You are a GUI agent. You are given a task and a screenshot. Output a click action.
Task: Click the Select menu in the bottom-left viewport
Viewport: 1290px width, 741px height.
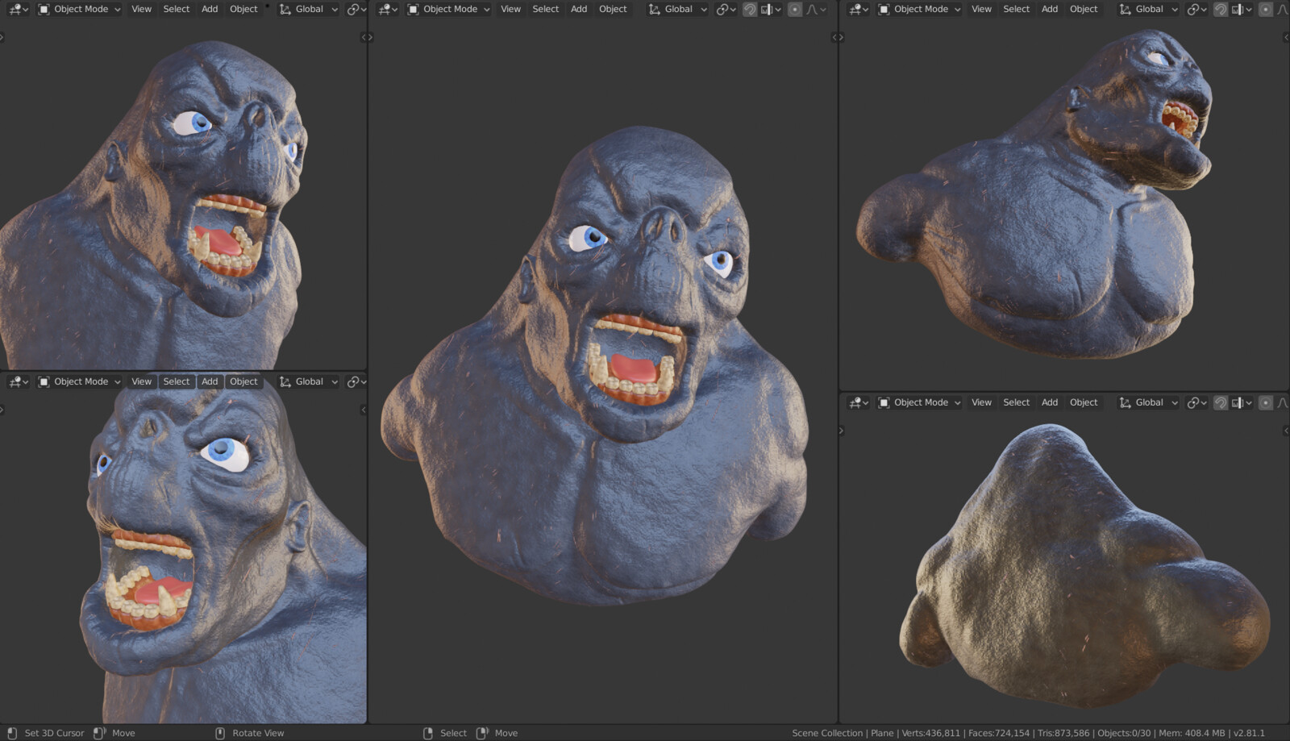[x=177, y=381]
